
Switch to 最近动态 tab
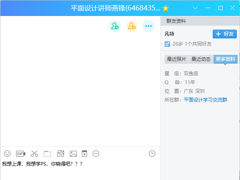(201, 59)
